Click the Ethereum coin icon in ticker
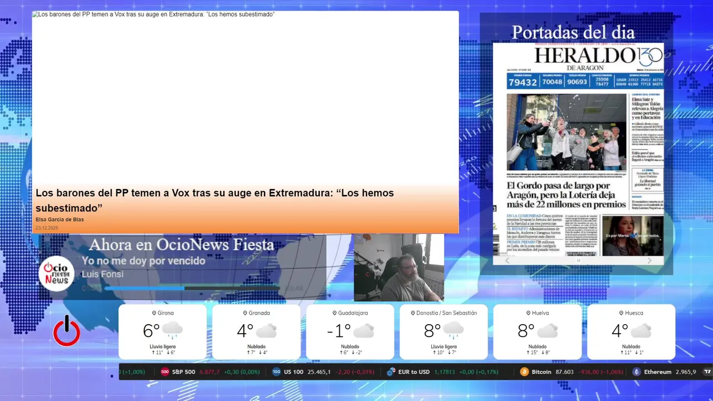Image resolution: width=713 pixels, height=401 pixels. 637,371
